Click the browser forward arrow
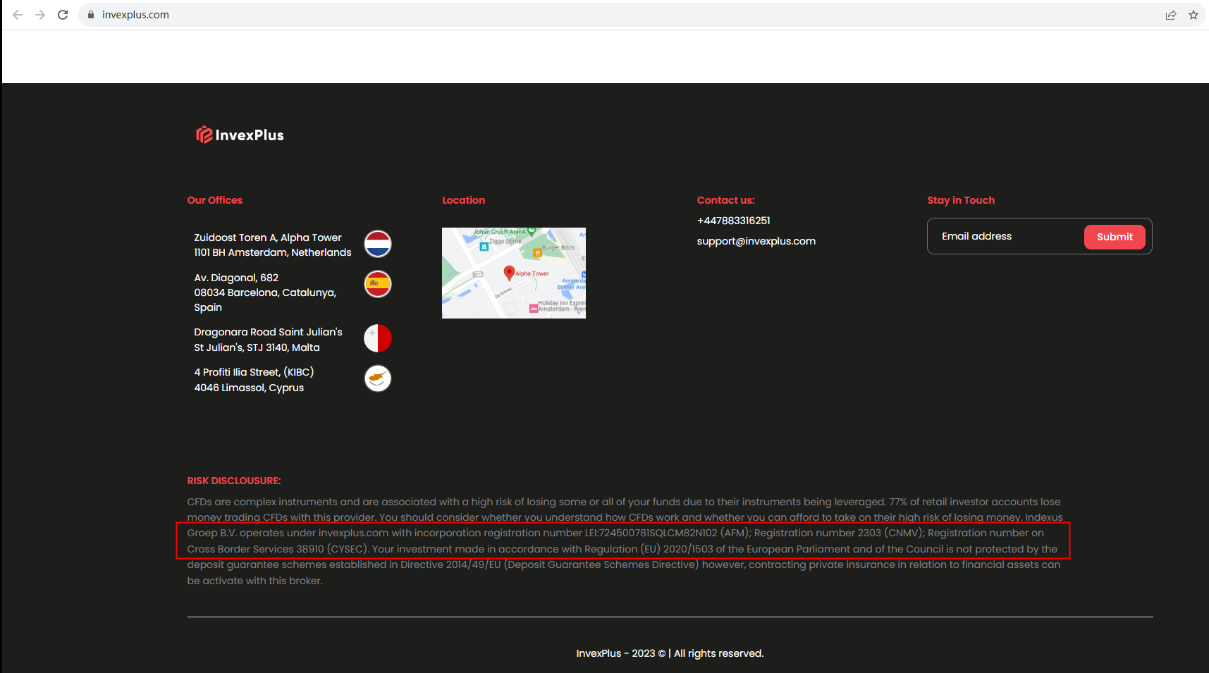The image size is (1209, 673). (40, 15)
